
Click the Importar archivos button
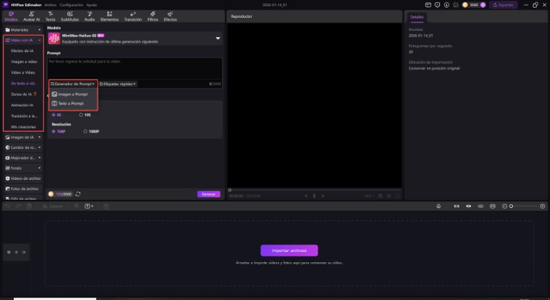tap(289, 251)
